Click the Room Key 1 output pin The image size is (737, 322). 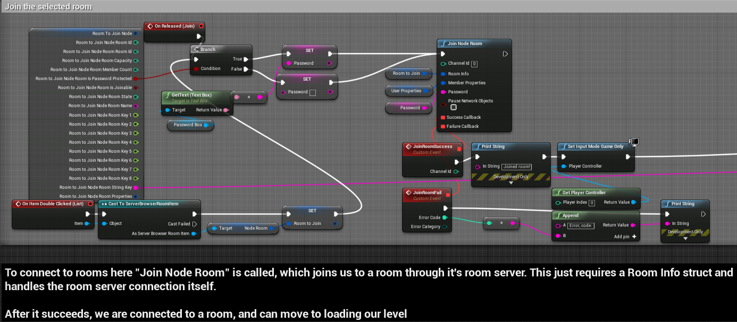pyautogui.click(x=136, y=115)
